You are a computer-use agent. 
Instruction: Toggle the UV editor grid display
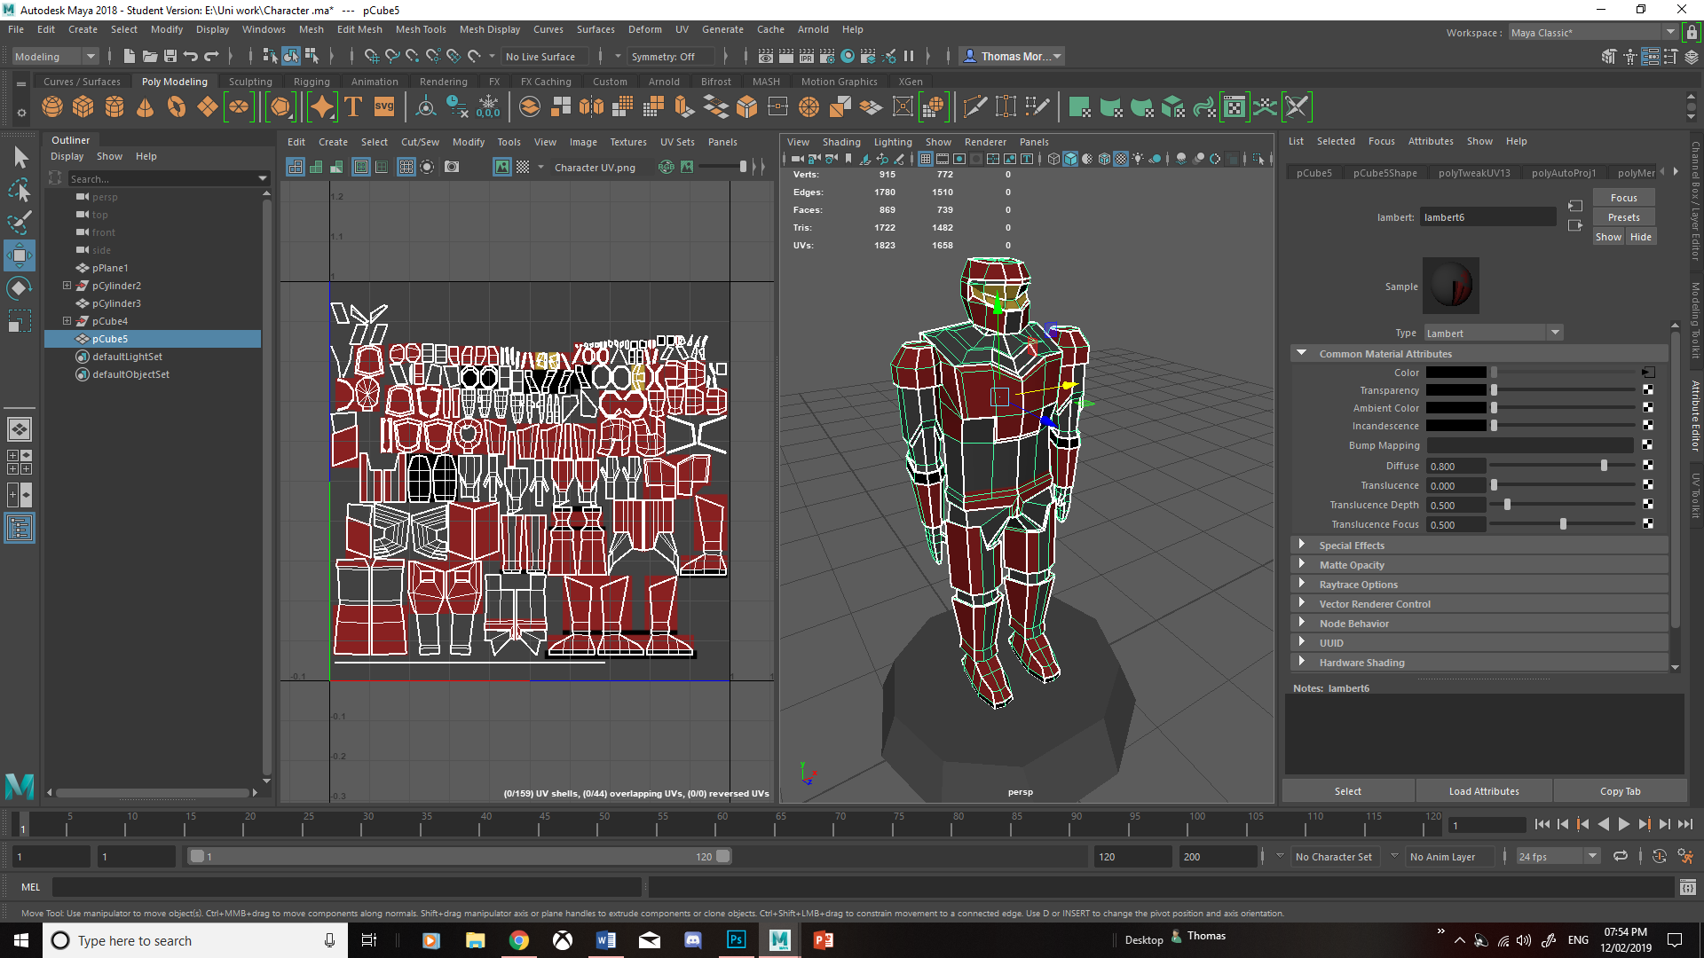click(406, 167)
